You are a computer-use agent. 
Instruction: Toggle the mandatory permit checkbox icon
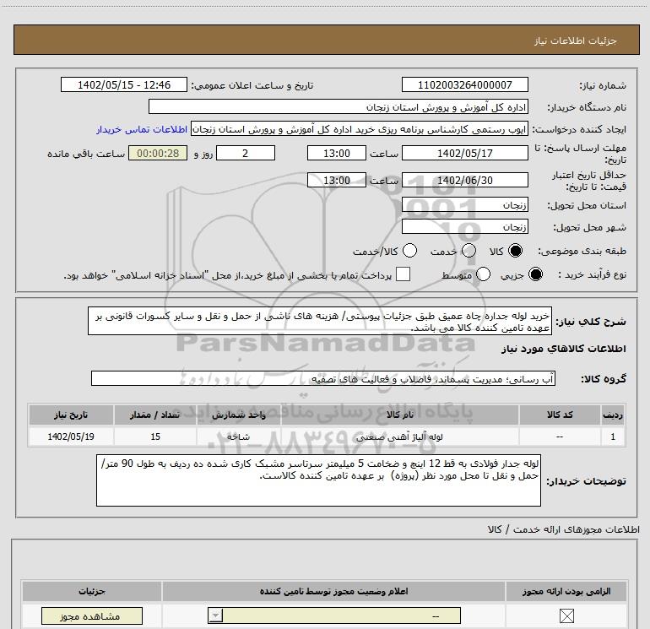pyautogui.click(x=566, y=616)
